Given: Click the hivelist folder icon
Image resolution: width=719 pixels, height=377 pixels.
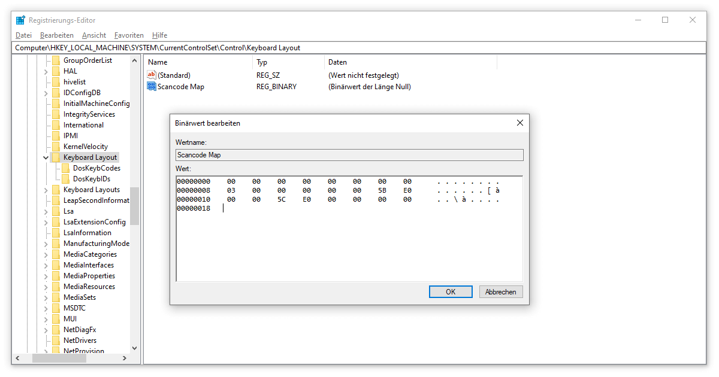Looking at the screenshot, I should coord(56,82).
